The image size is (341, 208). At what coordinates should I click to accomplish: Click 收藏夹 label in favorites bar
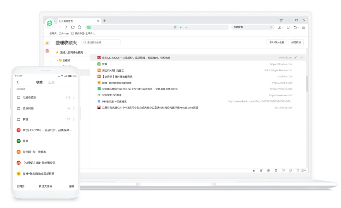coord(53,33)
